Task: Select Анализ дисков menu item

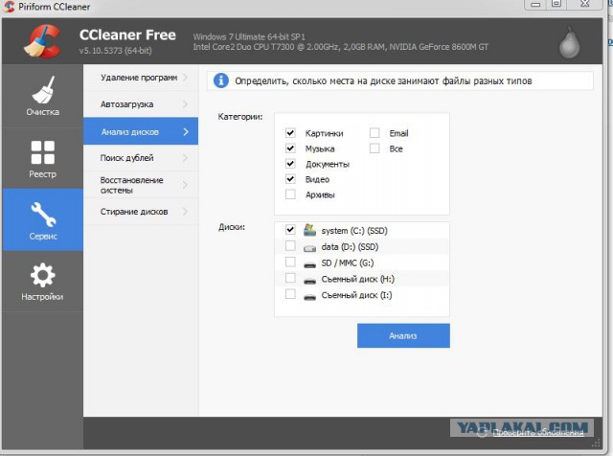Action: click(x=141, y=131)
